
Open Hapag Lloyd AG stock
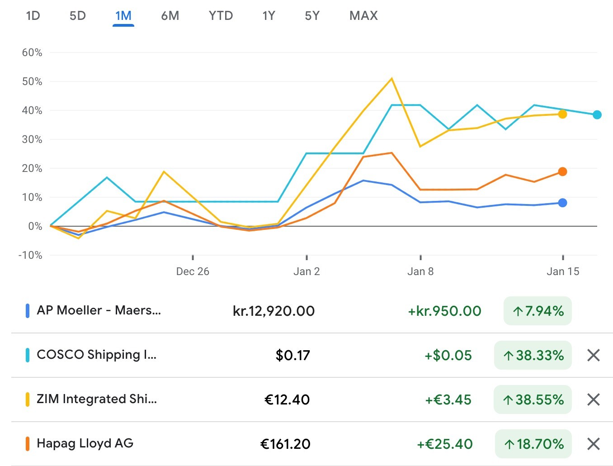pos(85,443)
